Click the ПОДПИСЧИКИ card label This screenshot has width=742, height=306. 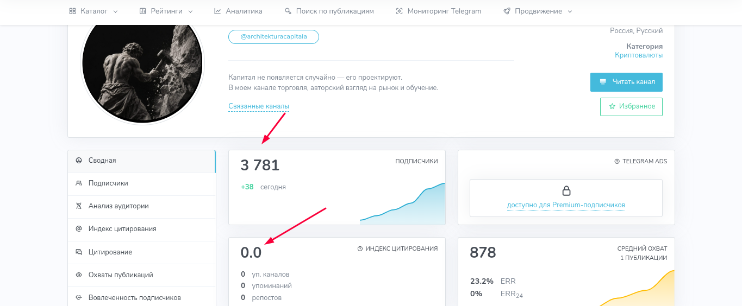click(x=416, y=161)
